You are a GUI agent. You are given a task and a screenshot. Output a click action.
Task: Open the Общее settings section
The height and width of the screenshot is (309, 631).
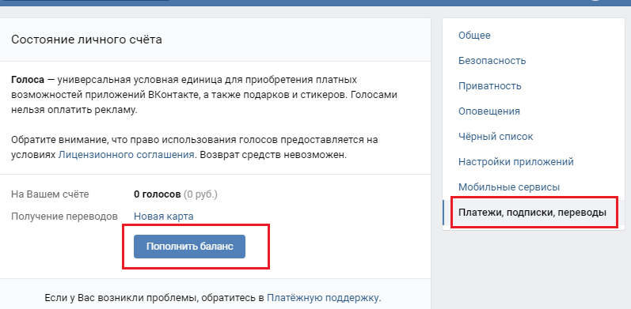click(x=474, y=36)
